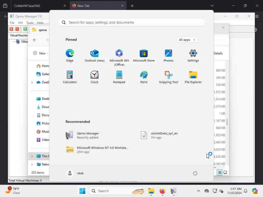Screen dimensions: 263x197
Task: Open recommended Microsoft Windows NT 4.0 Worksta... folder
Action: coord(97,150)
